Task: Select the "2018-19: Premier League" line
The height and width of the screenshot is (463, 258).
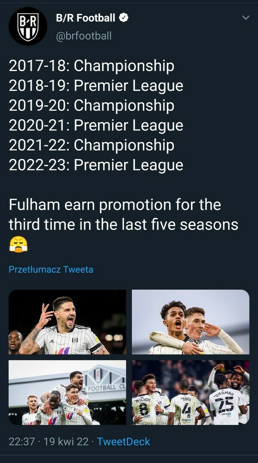Action: [96, 86]
